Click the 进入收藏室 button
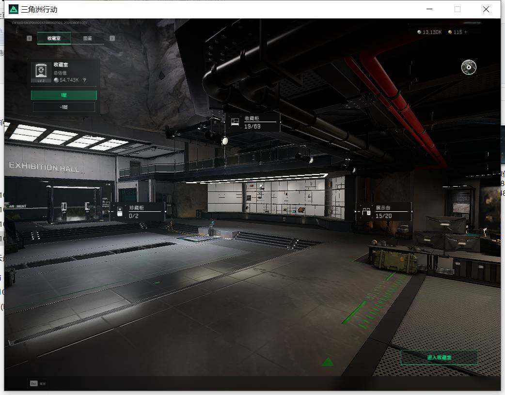The image size is (505, 395). pos(439,357)
